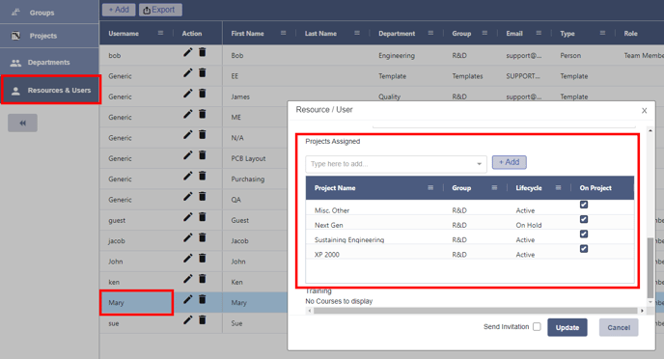Click the top toolbar + Add button

tap(119, 10)
